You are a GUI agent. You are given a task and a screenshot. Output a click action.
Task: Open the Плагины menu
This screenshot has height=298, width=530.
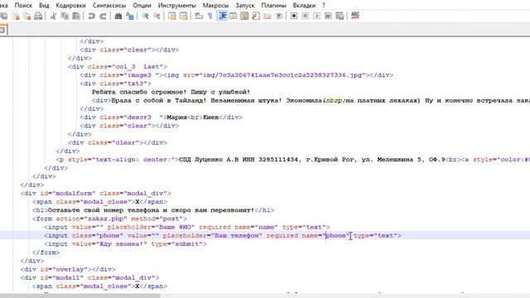pyautogui.click(x=274, y=6)
